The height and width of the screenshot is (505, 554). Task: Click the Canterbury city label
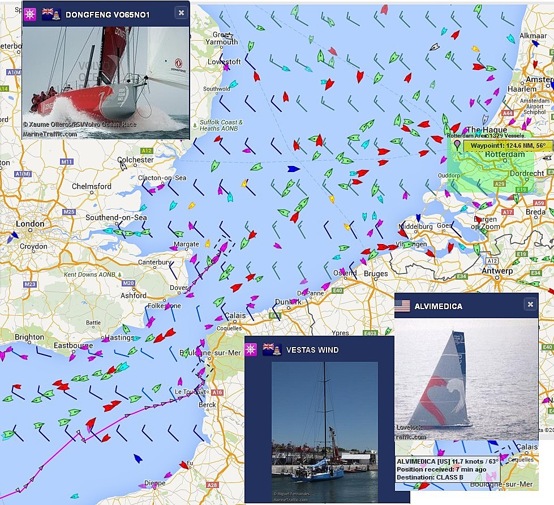[154, 262]
